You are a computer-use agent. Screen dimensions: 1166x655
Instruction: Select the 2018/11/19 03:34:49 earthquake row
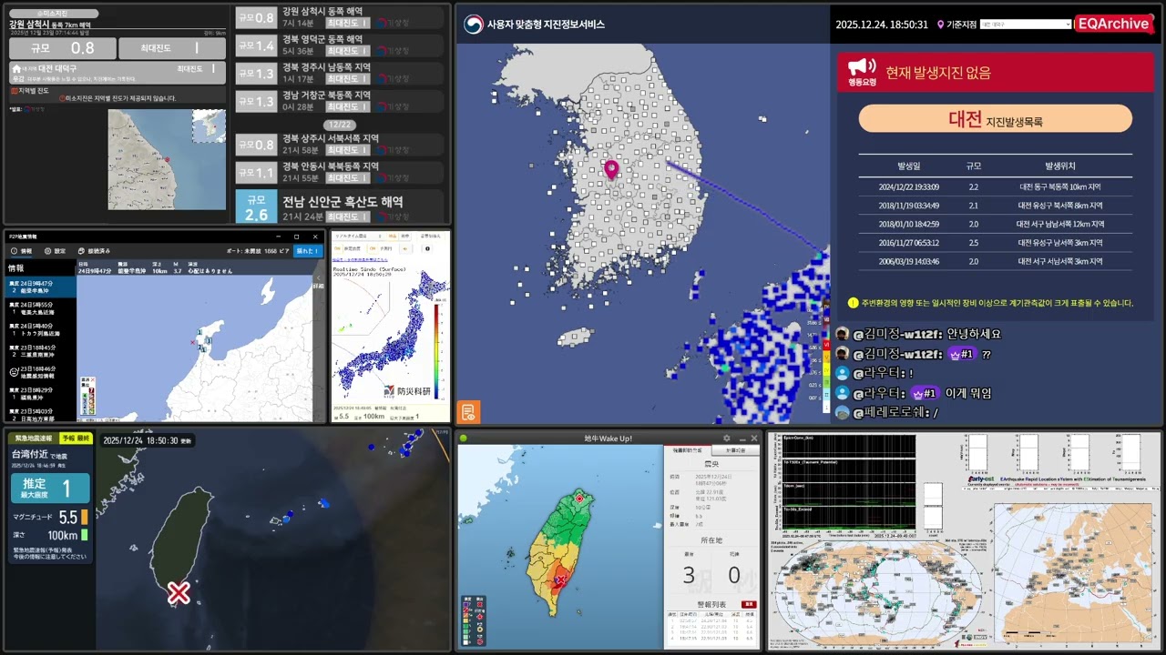[995, 206]
